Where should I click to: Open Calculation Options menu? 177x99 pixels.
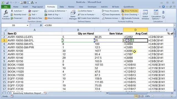tap(156, 15)
